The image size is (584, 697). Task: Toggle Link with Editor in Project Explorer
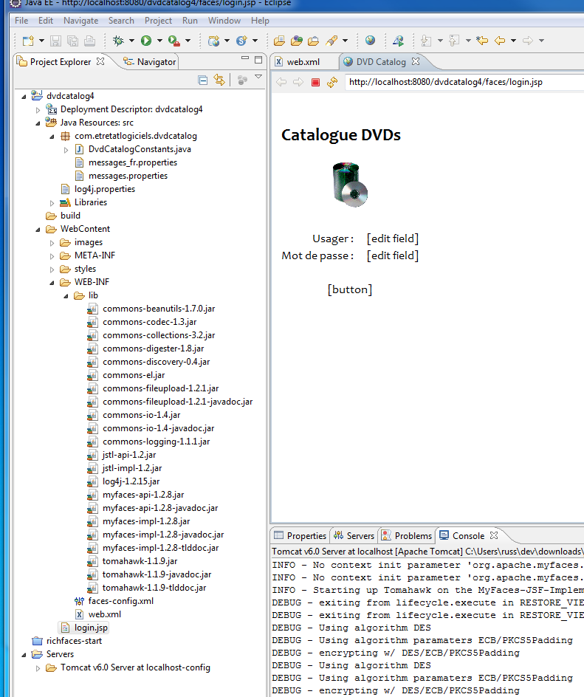point(219,80)
